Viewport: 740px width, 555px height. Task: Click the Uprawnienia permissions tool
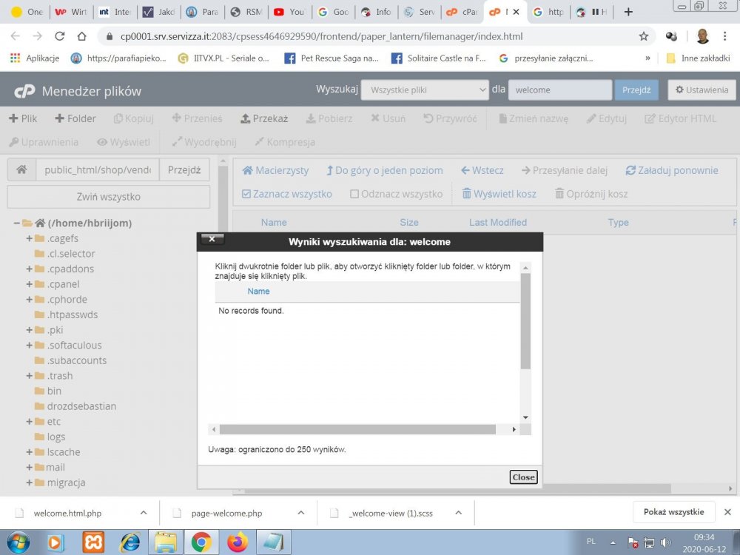click(x=44, y=142)
